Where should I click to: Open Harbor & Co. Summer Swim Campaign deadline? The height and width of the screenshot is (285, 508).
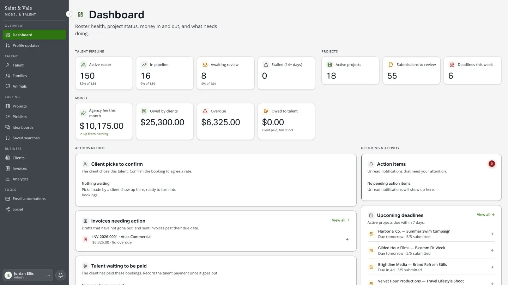[x=431, y=234]
